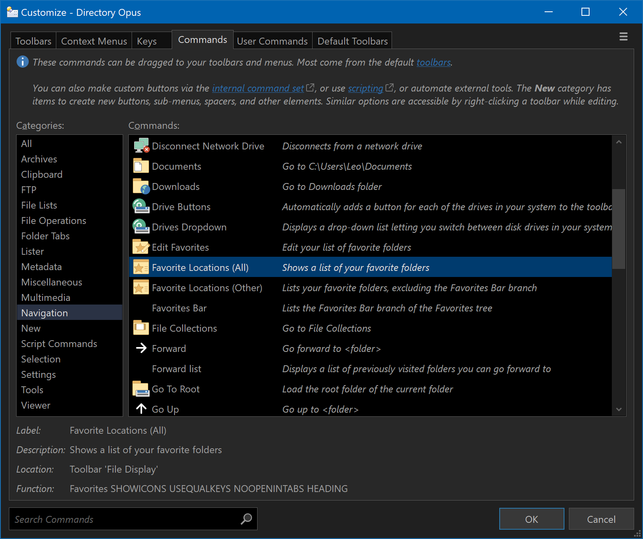Choose the Script Commands category
Viewport: 643px width, 539px height.
click(59, 344)
